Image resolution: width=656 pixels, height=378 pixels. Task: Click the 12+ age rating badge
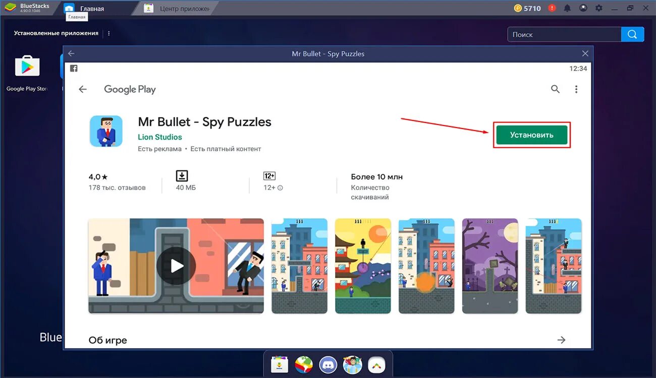click(269, 176)
